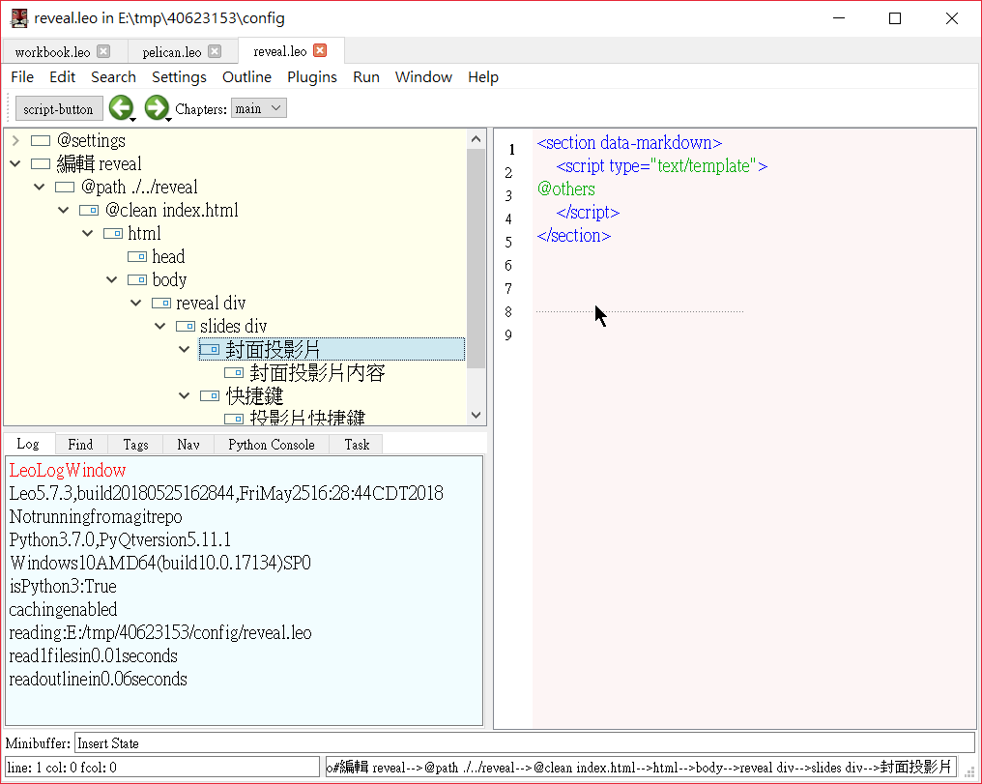Click the node icon beside 快捷鍵
The image size is (982, 784).
(x=210, y=395)
